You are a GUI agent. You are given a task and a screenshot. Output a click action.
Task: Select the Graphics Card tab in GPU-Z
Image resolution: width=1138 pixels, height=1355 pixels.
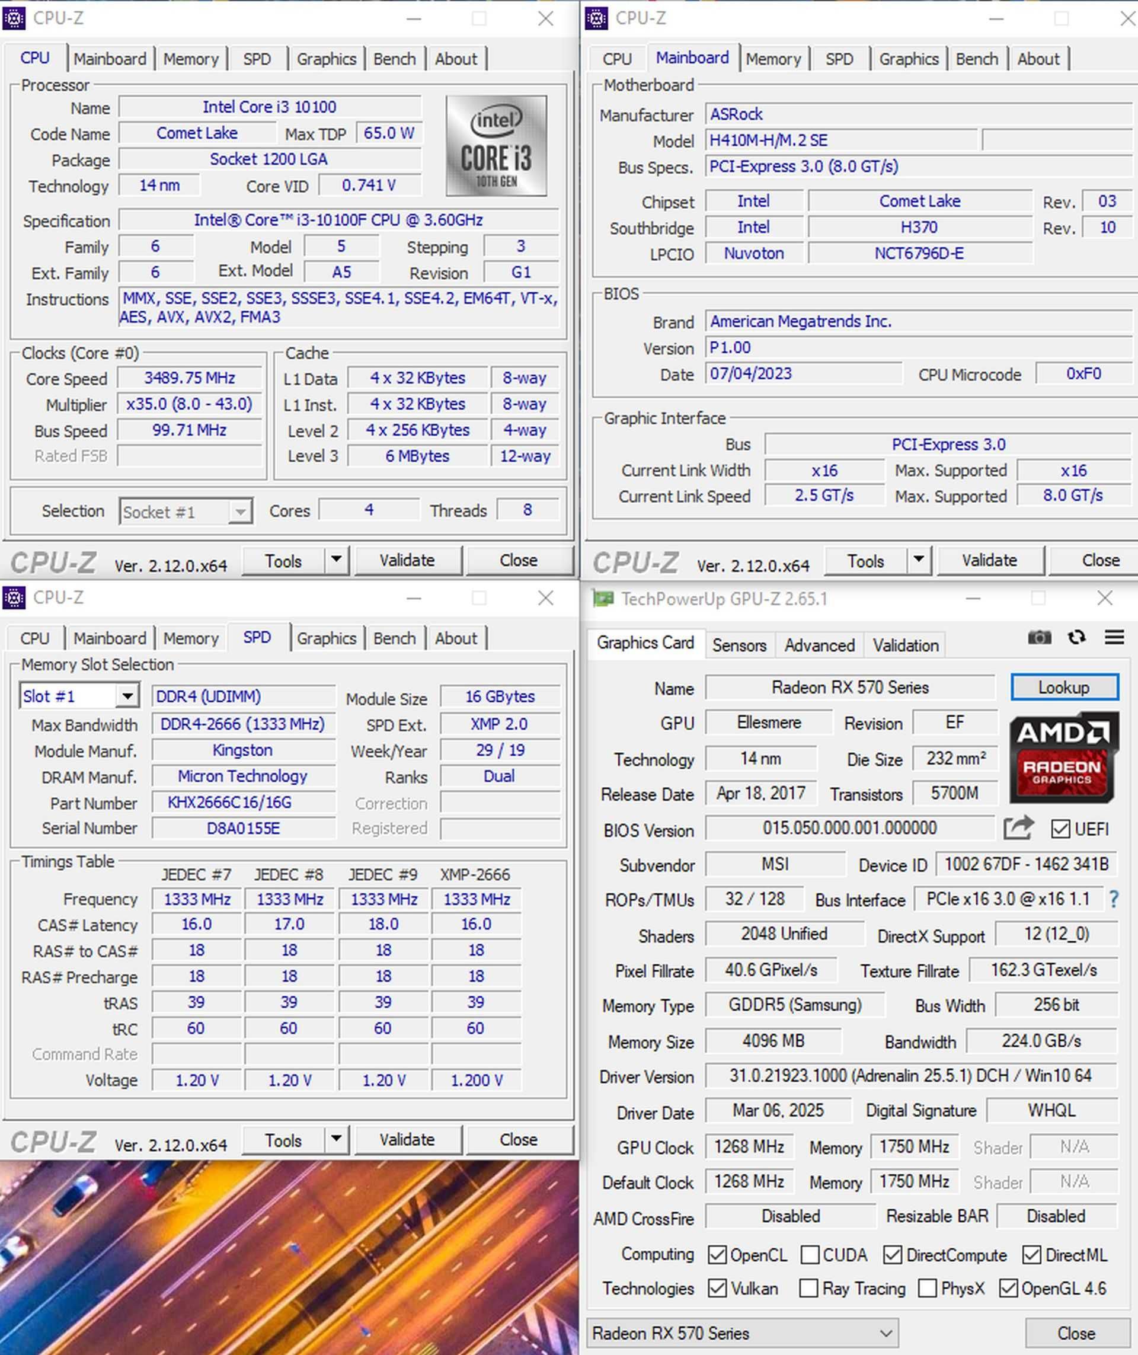pyautogui.click(x=645, y=643)
